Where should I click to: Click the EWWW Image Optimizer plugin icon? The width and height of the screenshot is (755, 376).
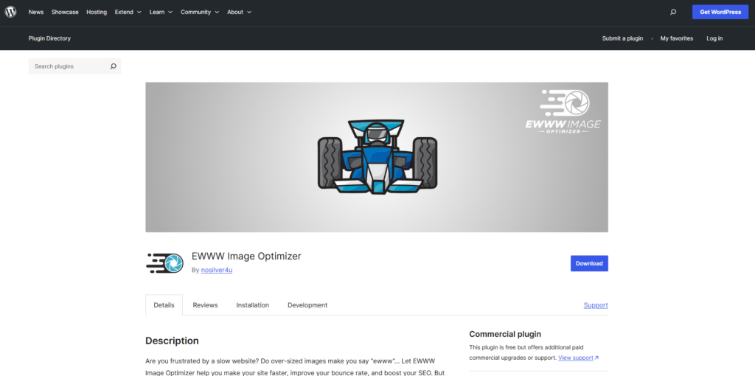pyautogui.click(x=164, y=263)
